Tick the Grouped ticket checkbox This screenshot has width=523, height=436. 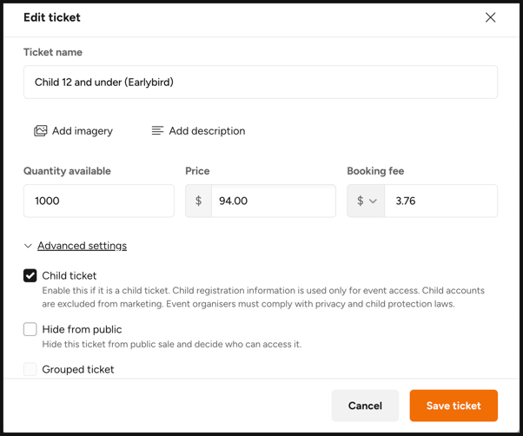point(30,369)
